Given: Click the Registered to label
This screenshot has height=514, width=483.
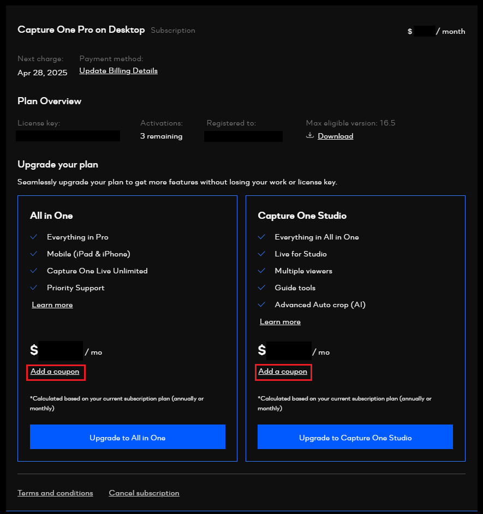Looking at the screenshot, I should point(231,123).
